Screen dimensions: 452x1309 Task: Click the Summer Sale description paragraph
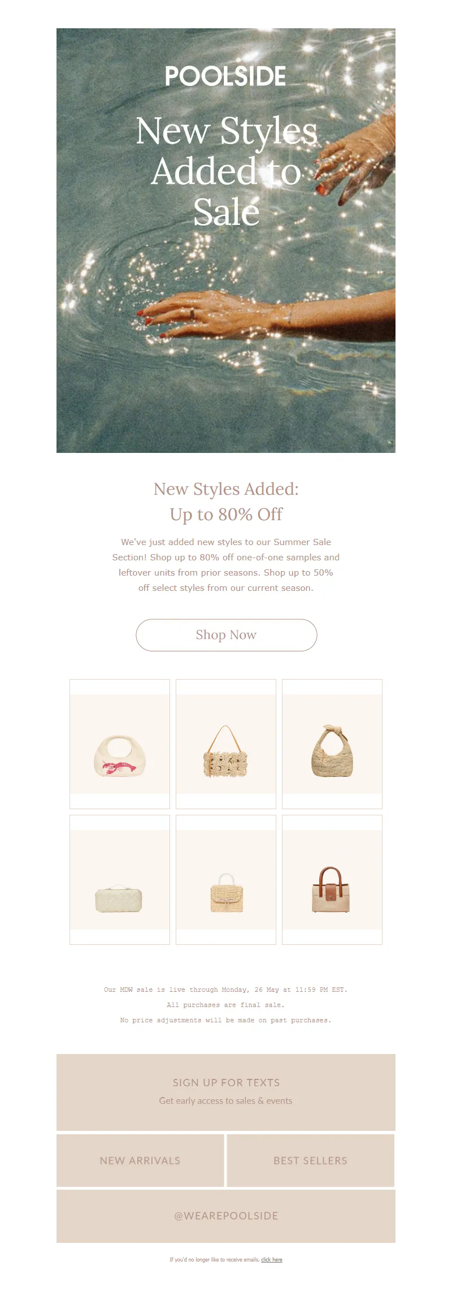[x=226, y=565]
